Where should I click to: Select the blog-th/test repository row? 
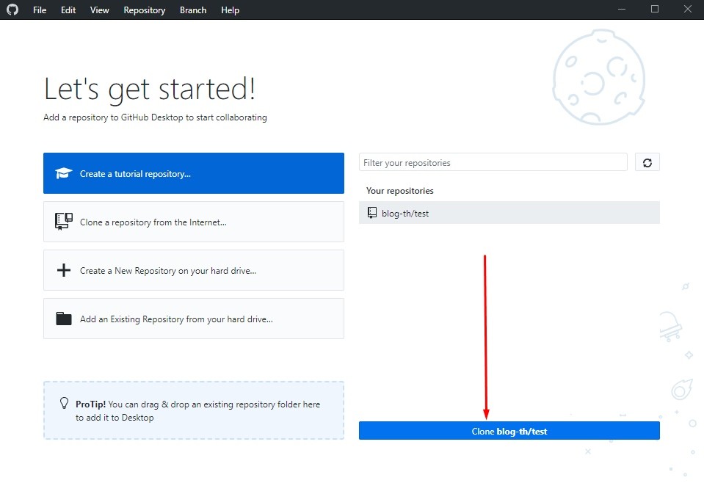[x=509, y=213]
